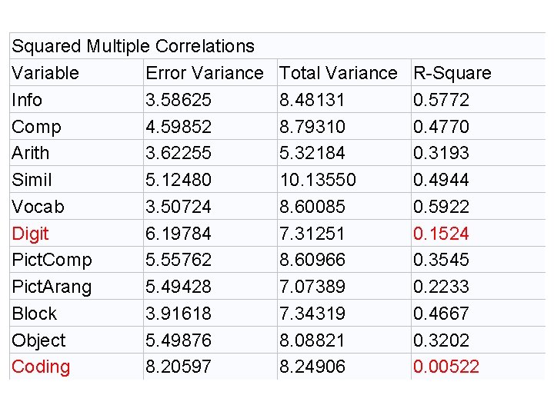The height and width of the screenshot is (415, 554).
Task: Select the Total Variance column header
Action: [338, 73]
